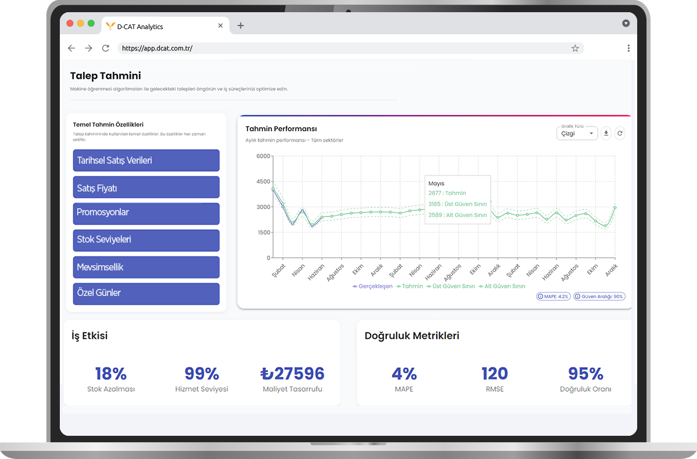Screen dimensions: 697x459
Task: Toggle the Tahmin series in the legend
Action: point(409,286)
